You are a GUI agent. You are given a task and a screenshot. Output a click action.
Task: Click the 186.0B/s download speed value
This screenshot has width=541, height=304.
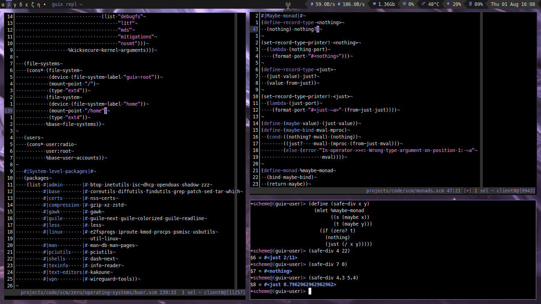point(354,4)
